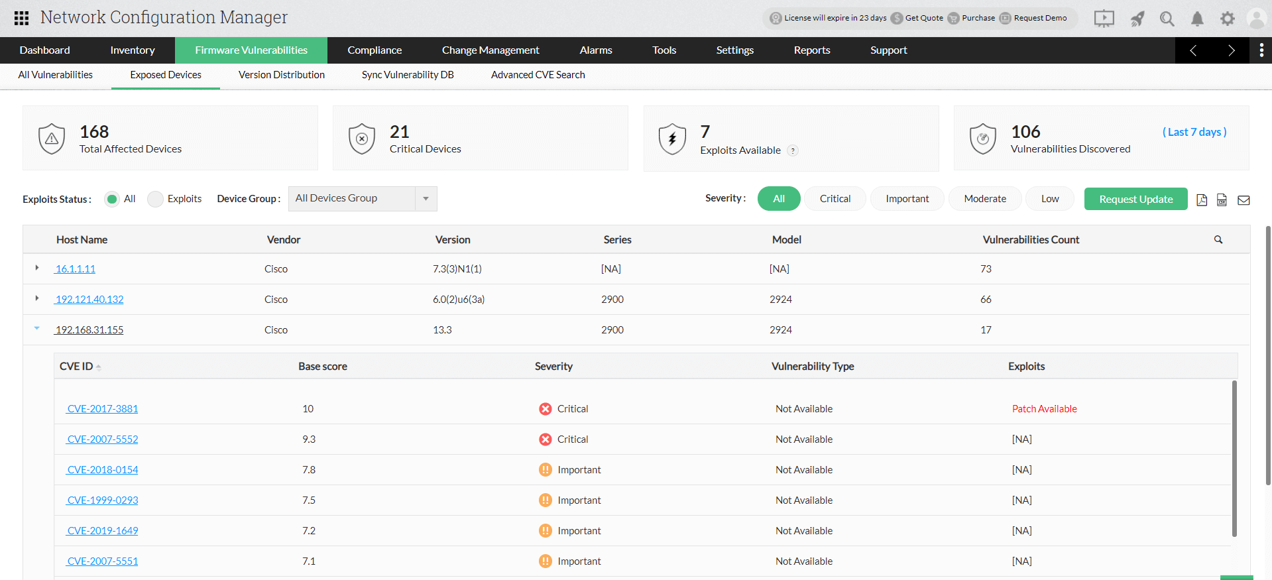
Task: Click the rocket quick-launch icon
Action: click(x=1137, y=19)
